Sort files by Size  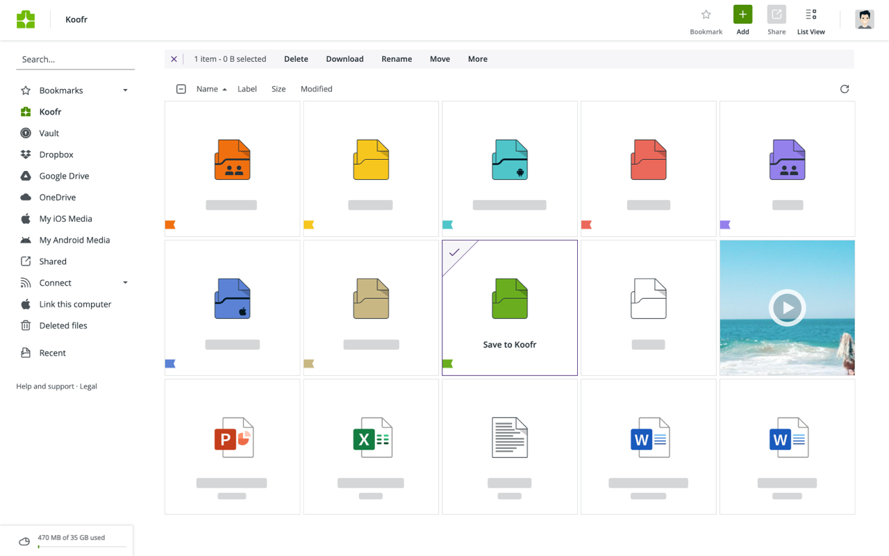click(x=279, y=89)
